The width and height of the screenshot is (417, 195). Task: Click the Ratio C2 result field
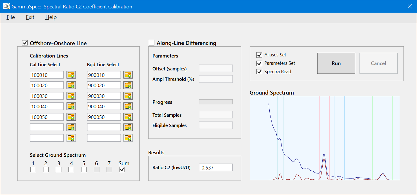tap(216, 168)
